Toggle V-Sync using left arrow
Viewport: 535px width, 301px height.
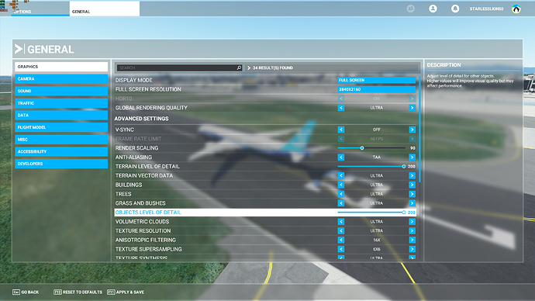(x=341, y=130)
